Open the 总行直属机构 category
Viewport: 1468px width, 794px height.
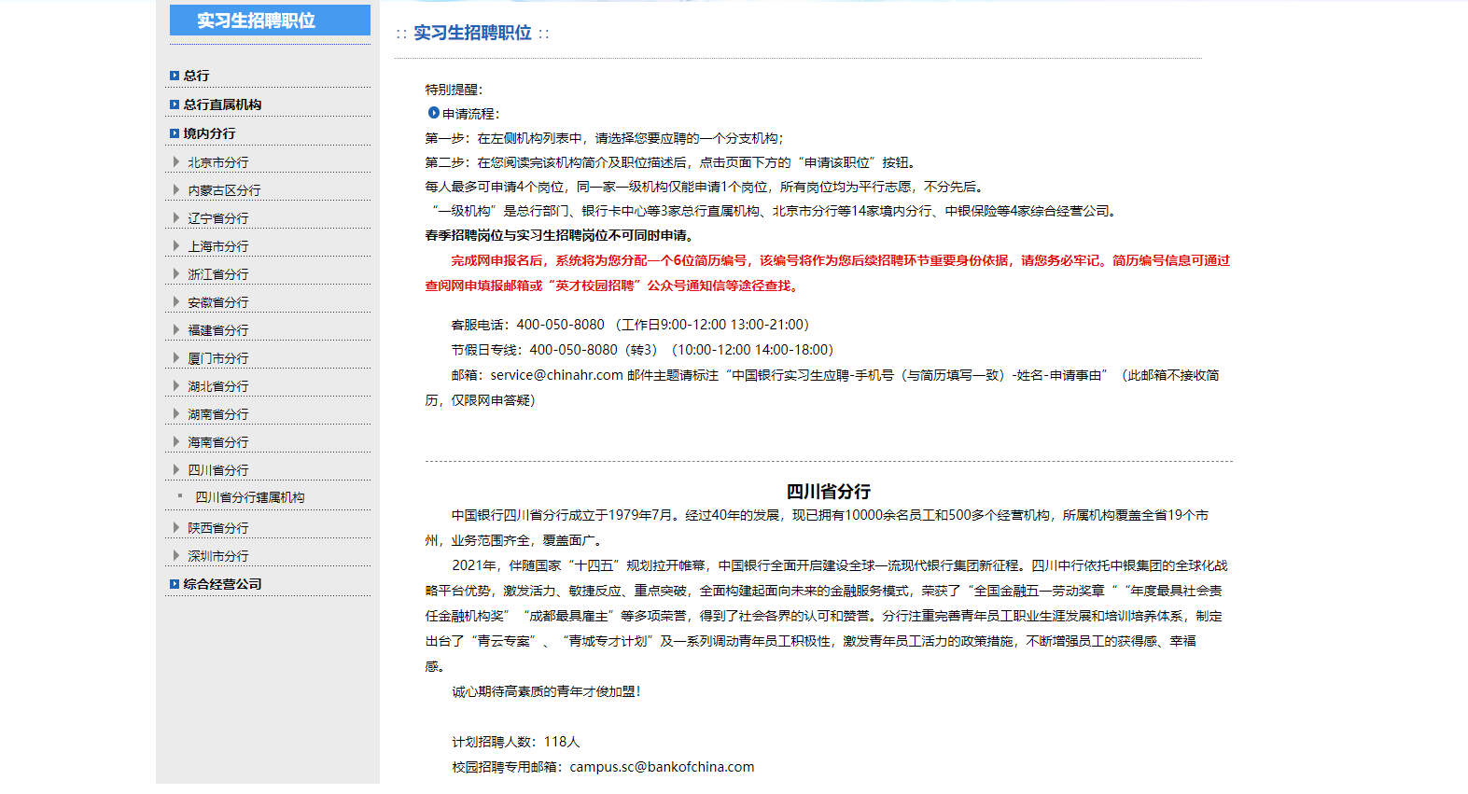(222, 104)
